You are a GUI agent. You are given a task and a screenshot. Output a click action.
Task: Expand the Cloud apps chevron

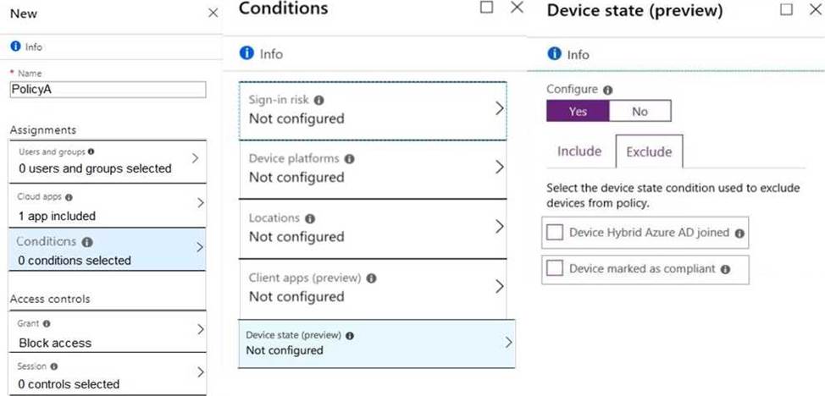tap(199, 203)
